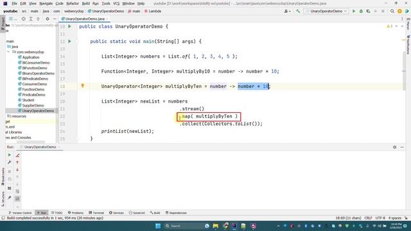
Task: Change line separator CRLF in status bar
Action: (368, 218)
